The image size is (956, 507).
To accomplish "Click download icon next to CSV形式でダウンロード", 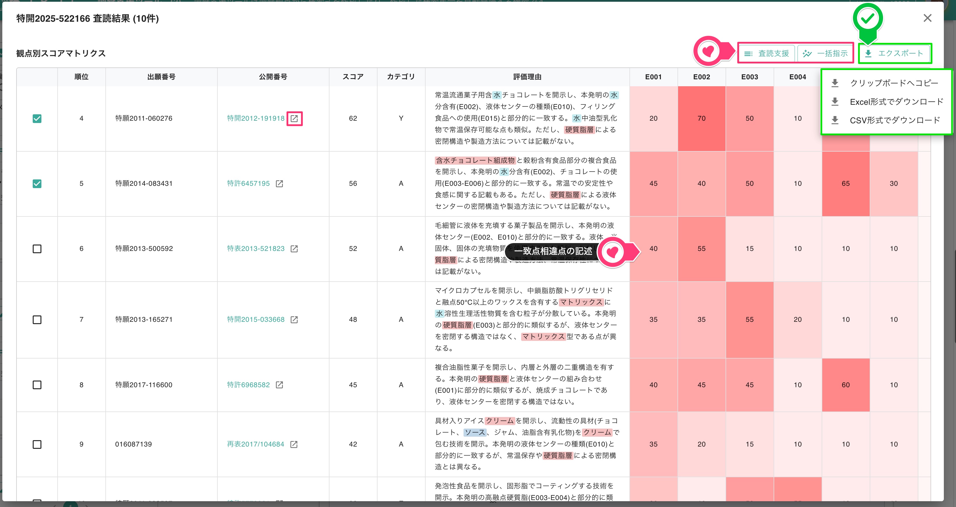I will [835, 120].
